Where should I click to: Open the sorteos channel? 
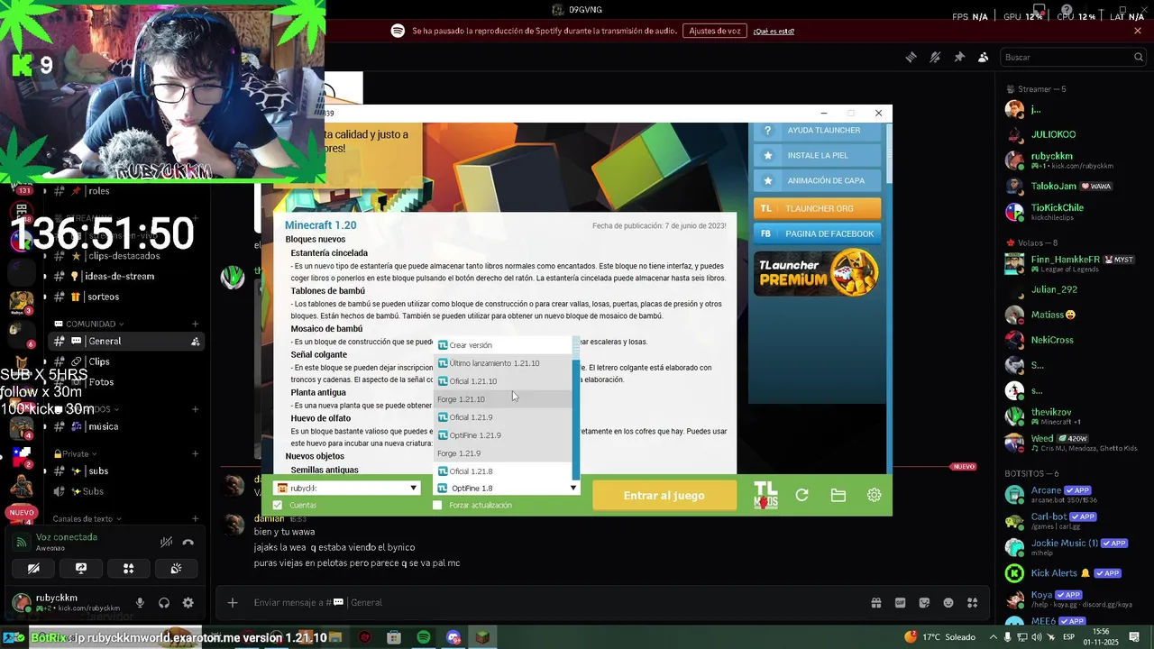point(127,297)
